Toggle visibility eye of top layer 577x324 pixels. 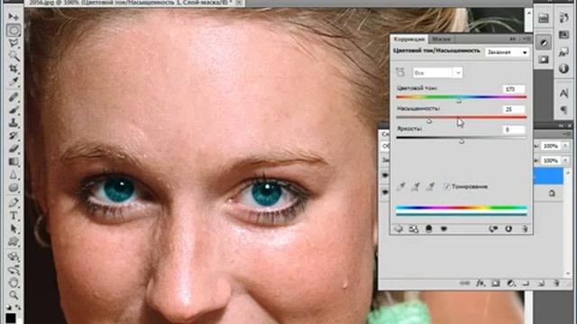[385, 175]
